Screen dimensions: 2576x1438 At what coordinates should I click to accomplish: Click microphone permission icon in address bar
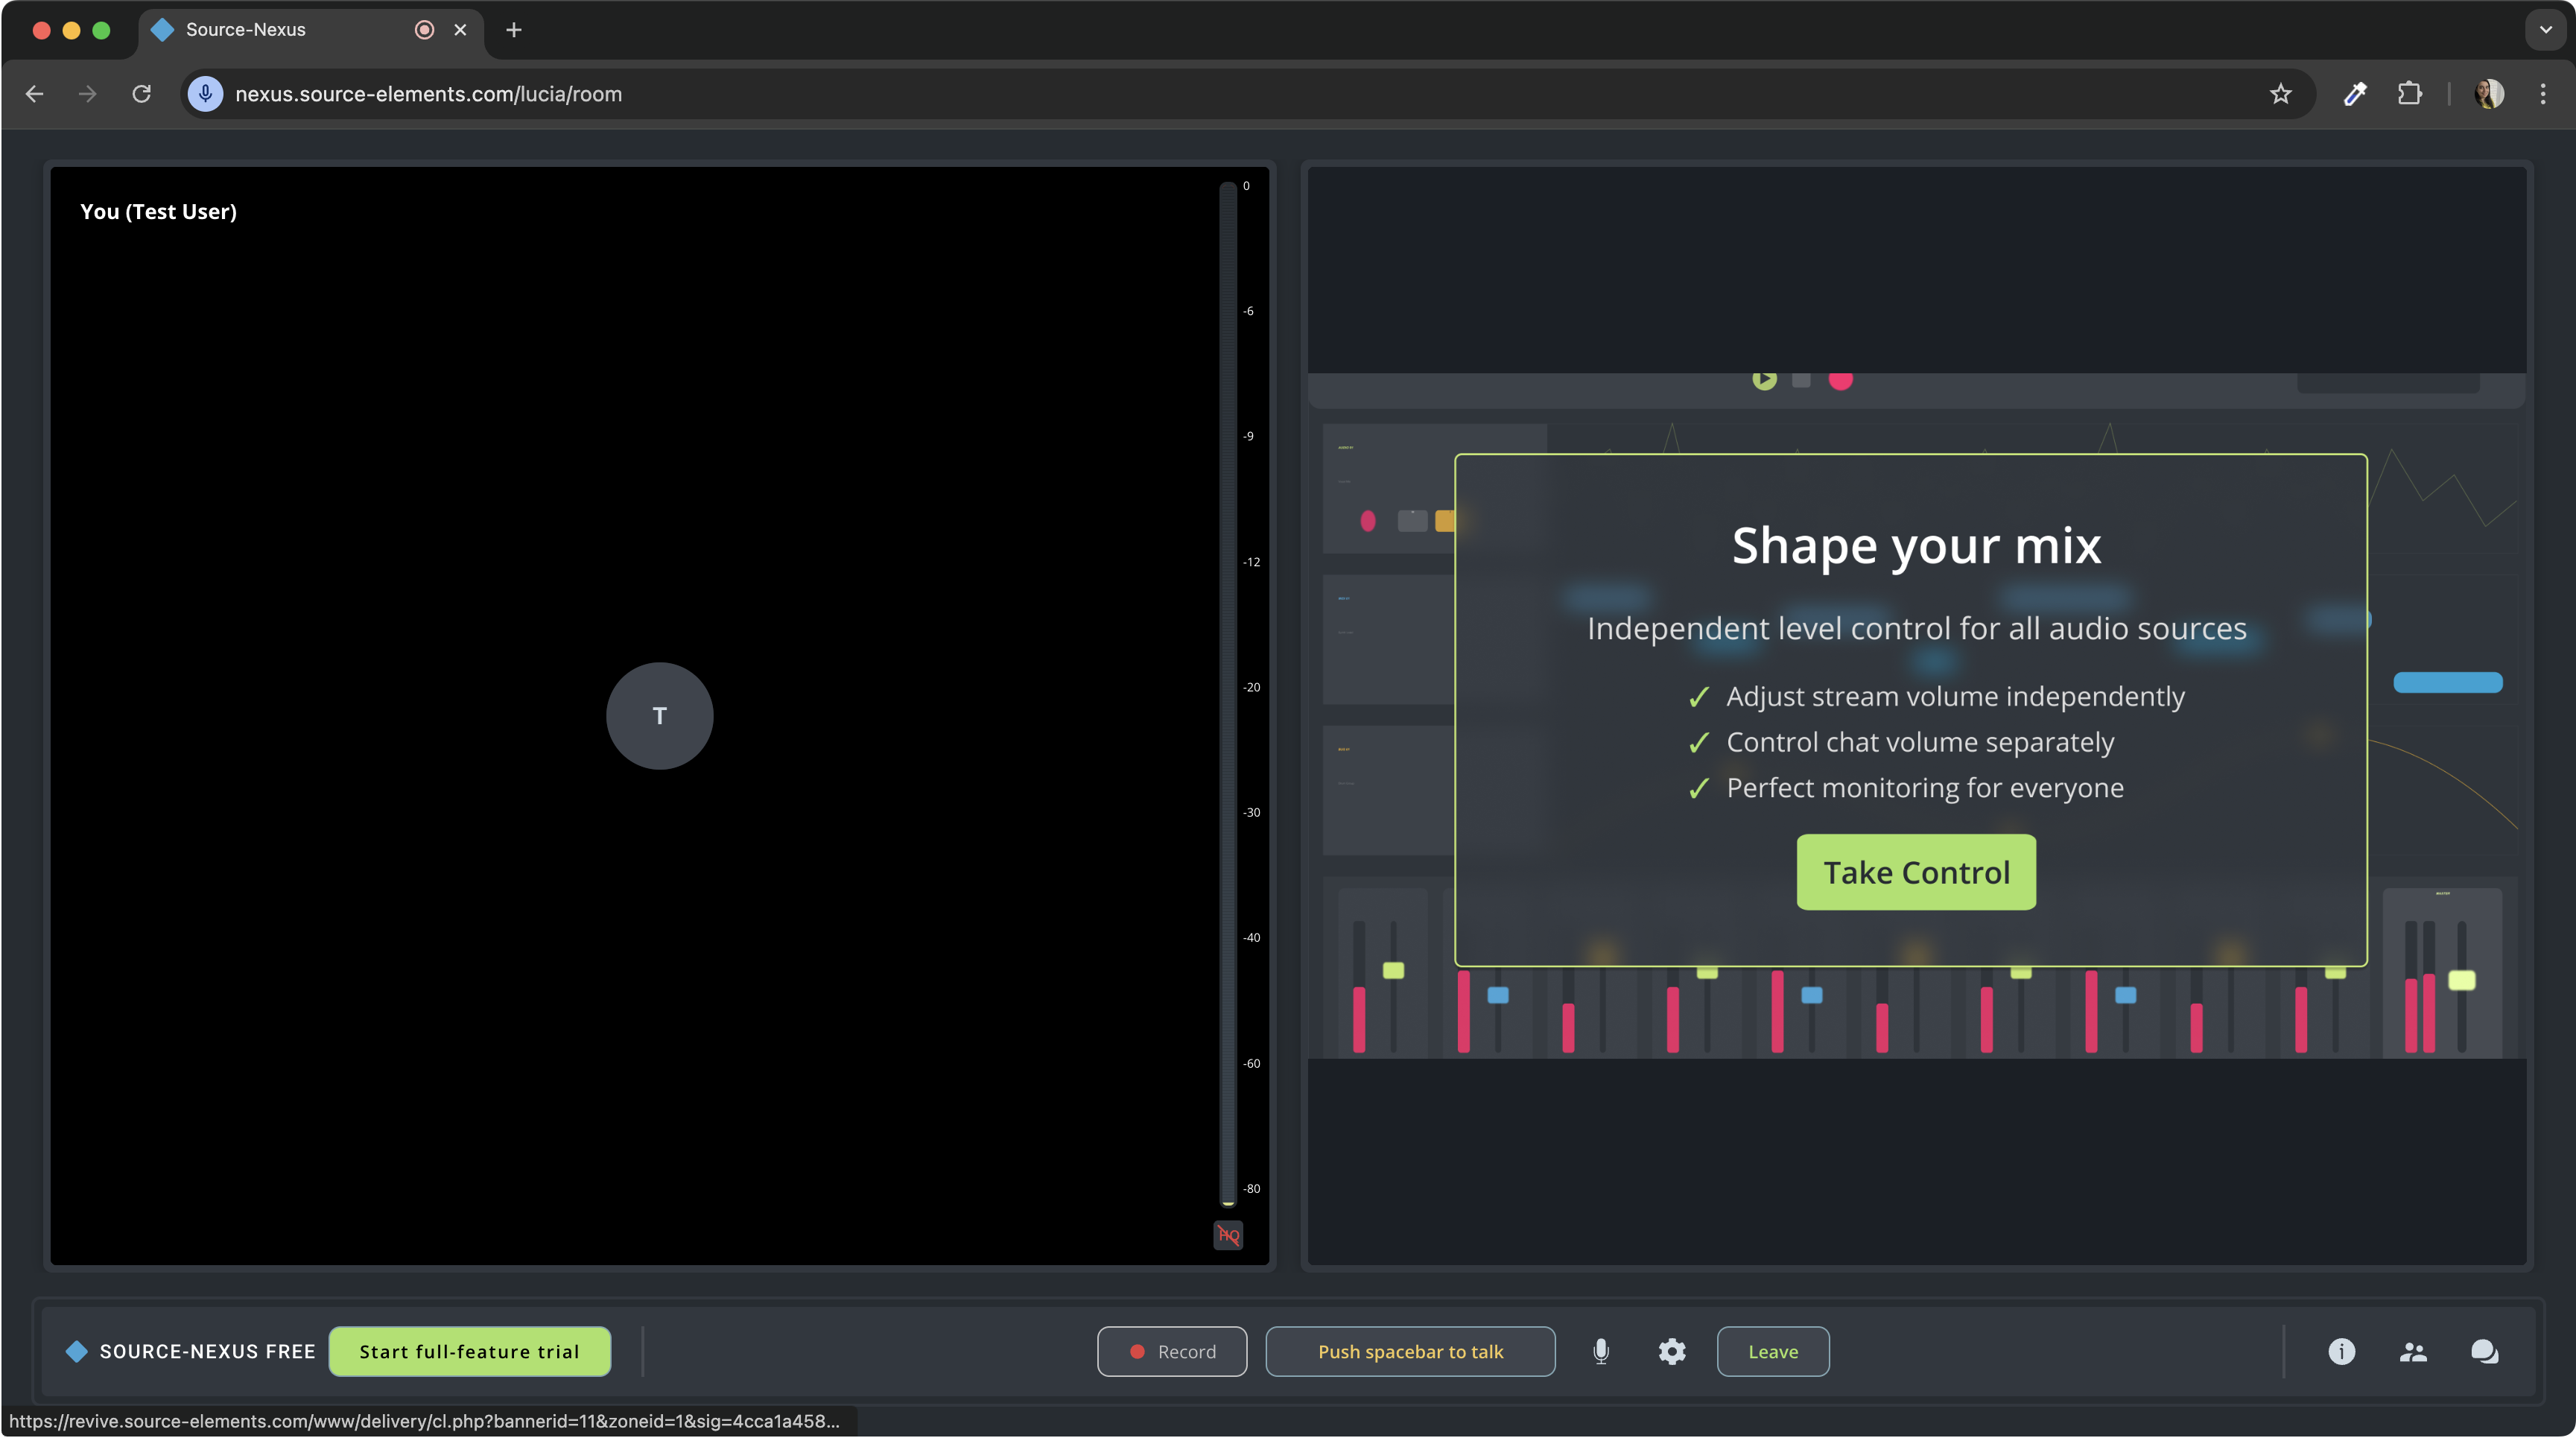[206, 94]
